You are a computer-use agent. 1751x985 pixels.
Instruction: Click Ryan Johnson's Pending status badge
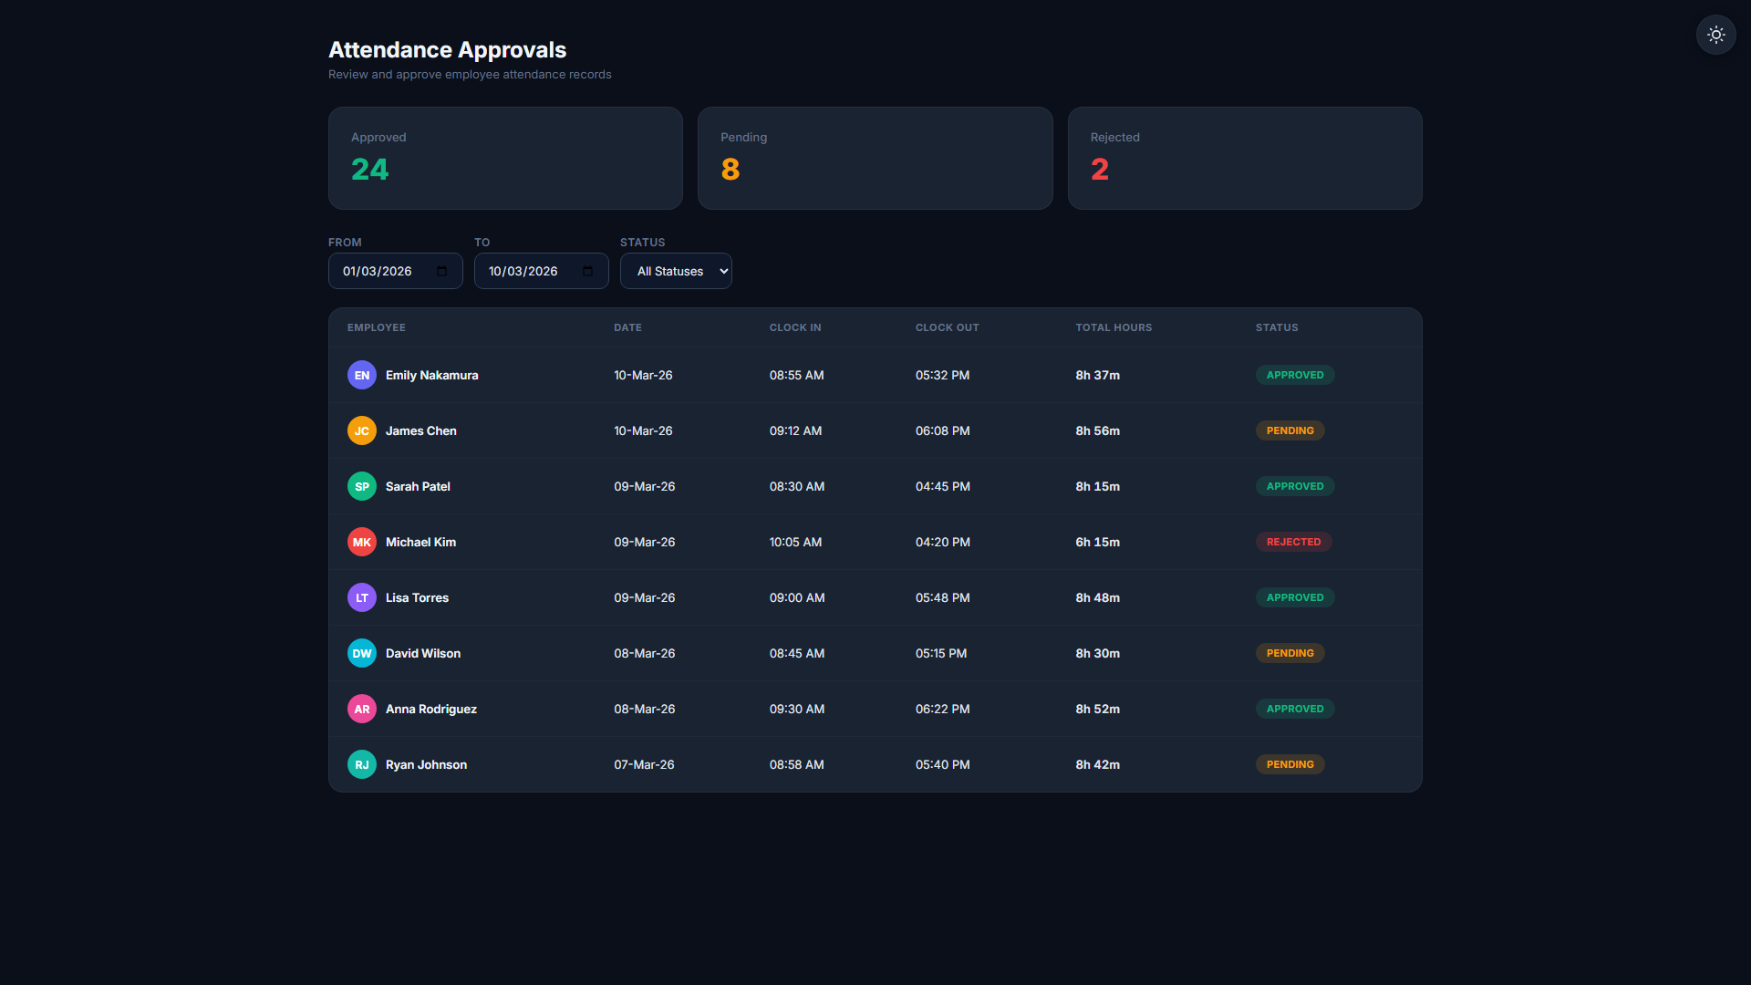[1290, 764]
